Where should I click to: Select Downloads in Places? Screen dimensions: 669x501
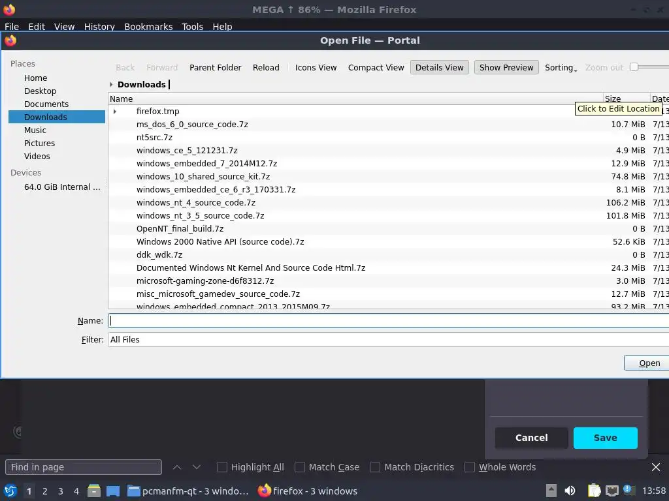(57, 117)
